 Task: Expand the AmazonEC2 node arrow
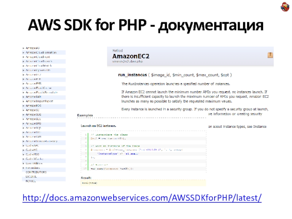(23, 75)
